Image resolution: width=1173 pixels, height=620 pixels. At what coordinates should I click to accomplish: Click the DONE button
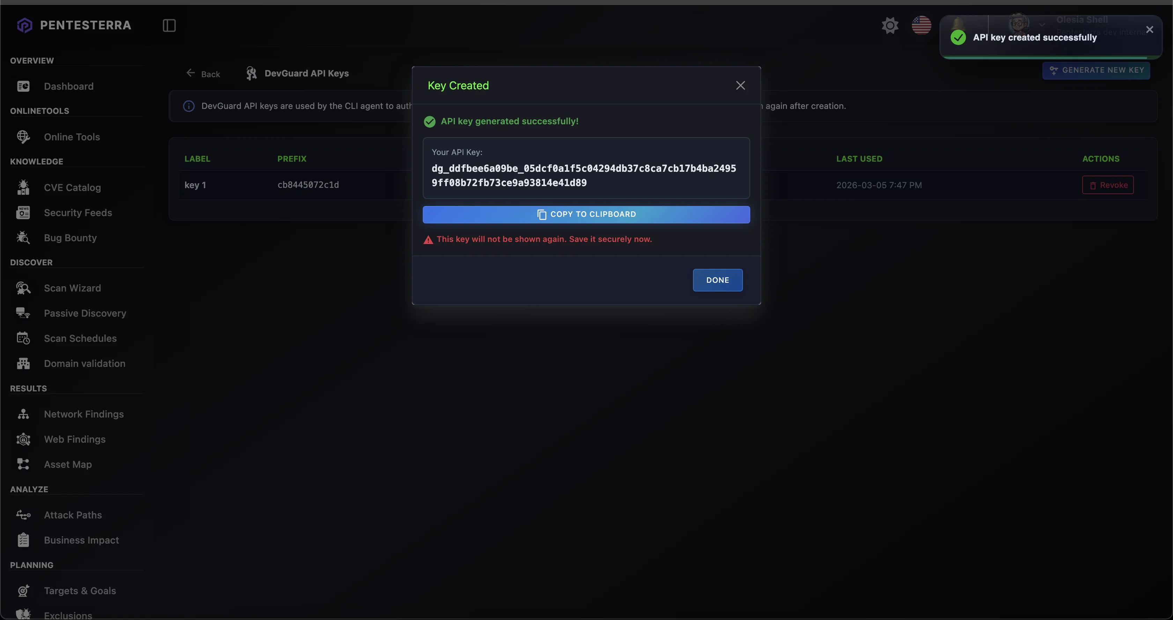(718, 280)
